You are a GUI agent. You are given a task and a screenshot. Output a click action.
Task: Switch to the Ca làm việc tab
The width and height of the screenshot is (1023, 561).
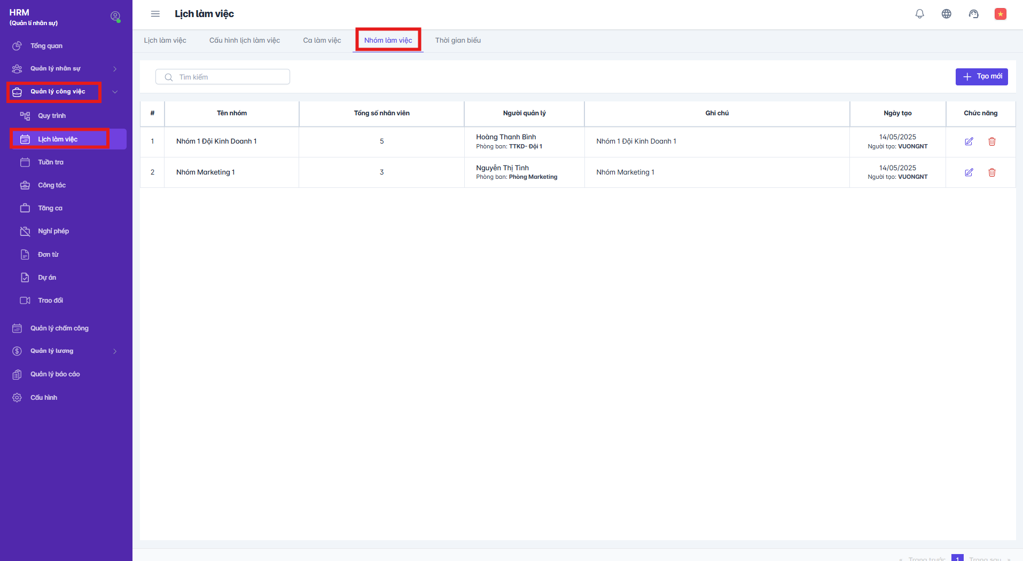pos(322,41)
